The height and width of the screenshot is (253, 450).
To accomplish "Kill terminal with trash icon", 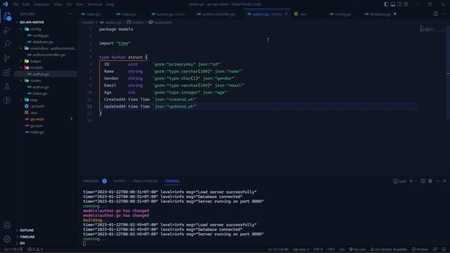I will pos(430,181).
